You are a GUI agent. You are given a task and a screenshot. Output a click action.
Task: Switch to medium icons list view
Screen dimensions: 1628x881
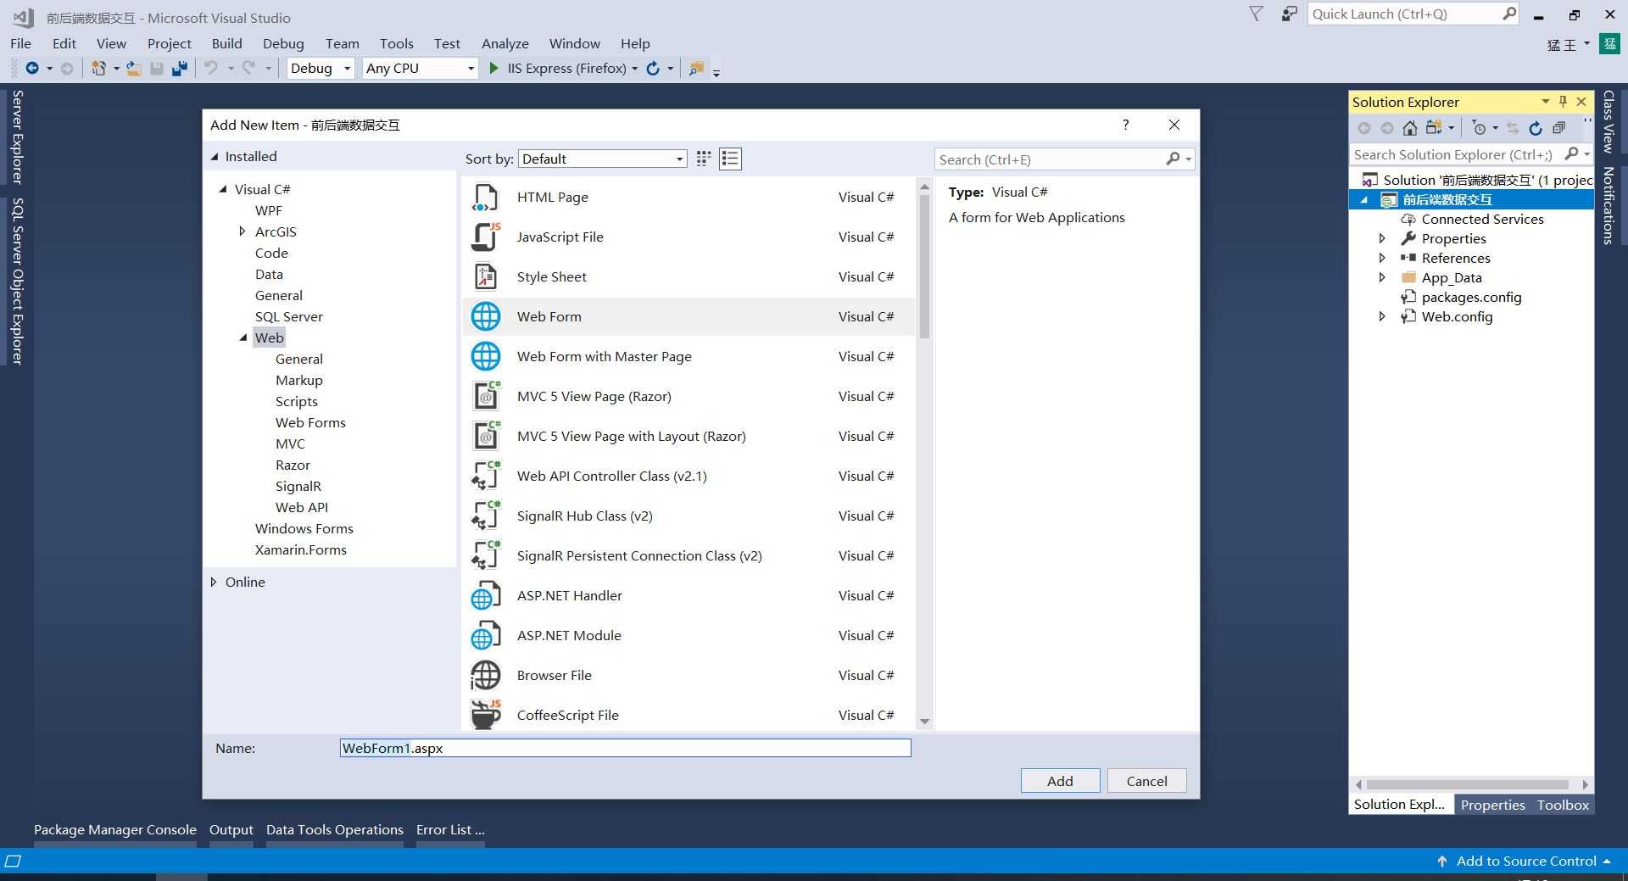pos(730,159)
